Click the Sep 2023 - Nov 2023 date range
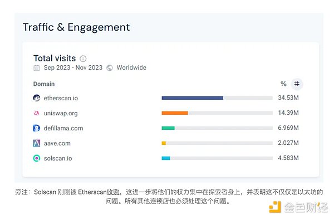334x219 pixels. coord(73,67)
